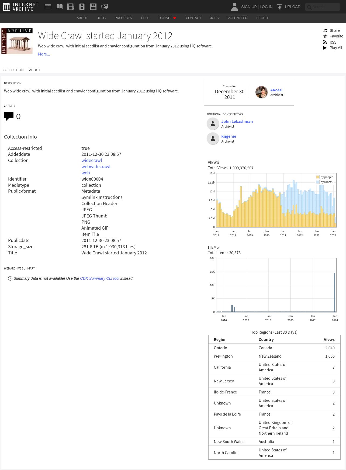Open the Images picture icon
This screenshot has height=470, width=346.
coord(105,7)
